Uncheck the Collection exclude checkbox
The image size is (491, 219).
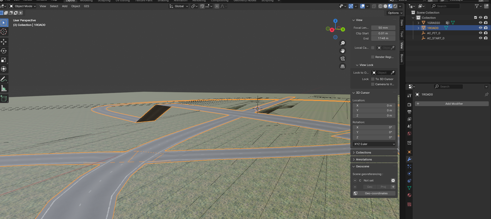tap(476, 17)
